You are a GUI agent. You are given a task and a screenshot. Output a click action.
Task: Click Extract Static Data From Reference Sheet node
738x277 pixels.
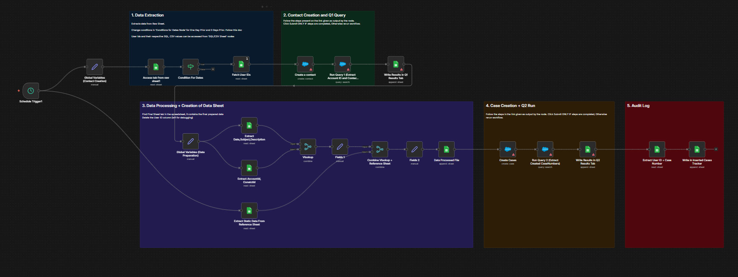point(249,211)
